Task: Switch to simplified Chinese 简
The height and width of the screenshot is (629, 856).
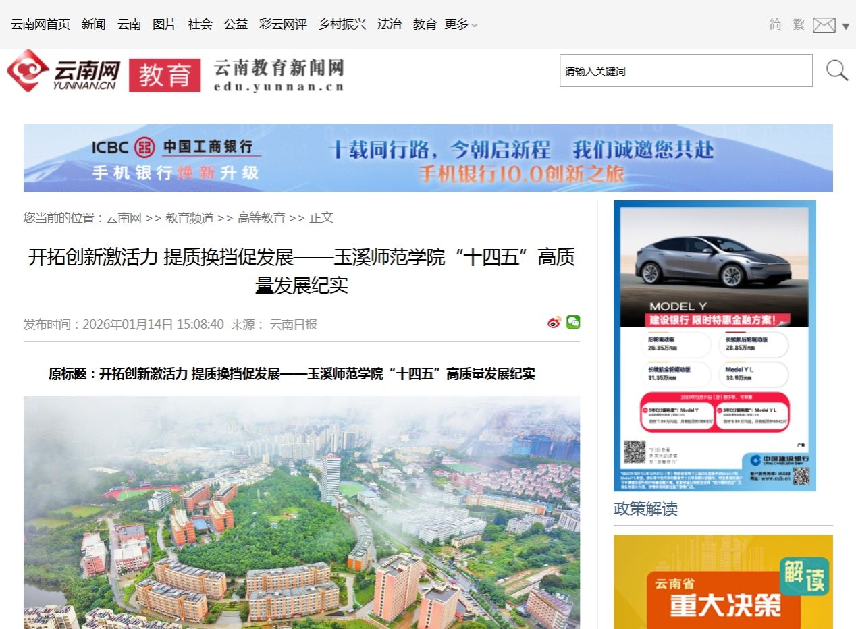Action: pos(775,24)
